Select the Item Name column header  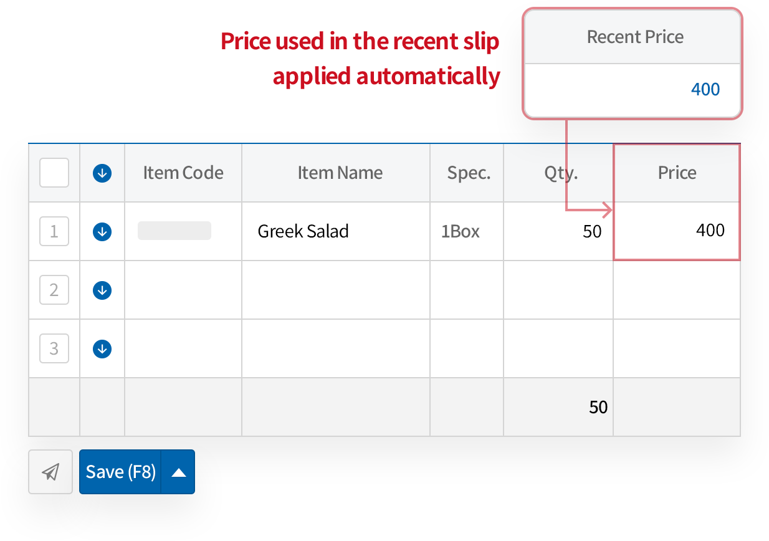(340, 173)
